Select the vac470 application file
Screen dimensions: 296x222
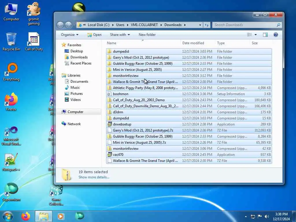(x=189, y=155)
